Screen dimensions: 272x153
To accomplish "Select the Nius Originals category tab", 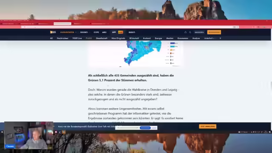I will pyautogui.click(x=118, y=38).
